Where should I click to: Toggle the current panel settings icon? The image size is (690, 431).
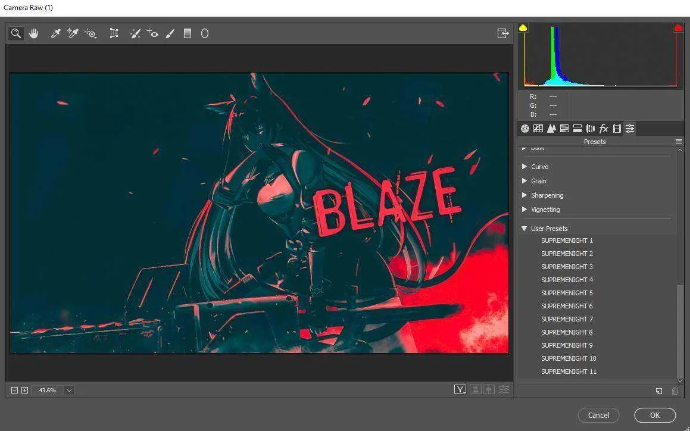504,389
